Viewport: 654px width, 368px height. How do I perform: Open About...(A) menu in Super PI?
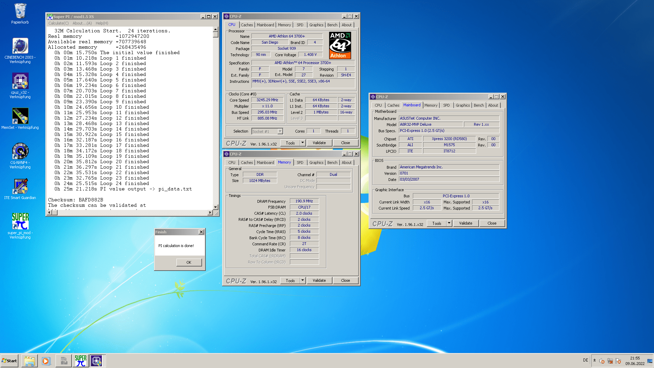82,23
